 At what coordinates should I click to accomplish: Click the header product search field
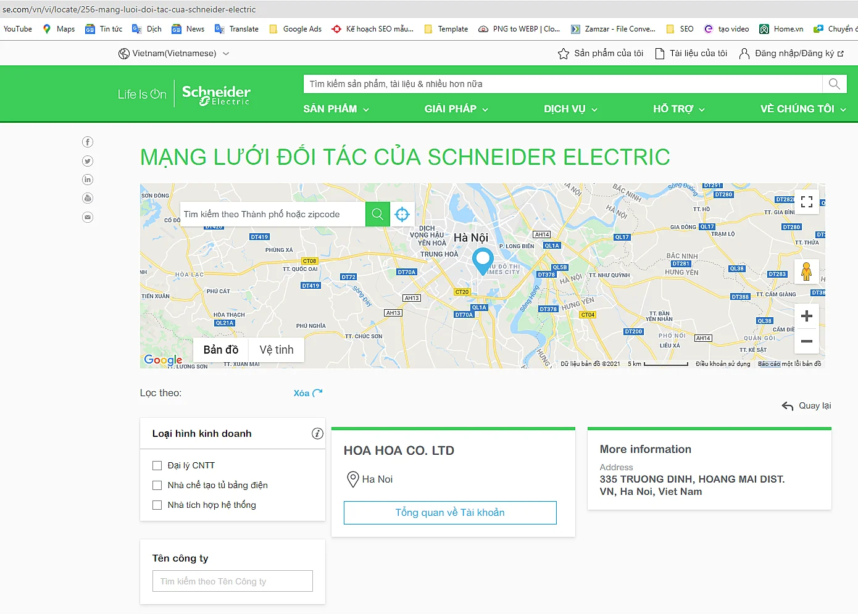(x=563, y=84)
